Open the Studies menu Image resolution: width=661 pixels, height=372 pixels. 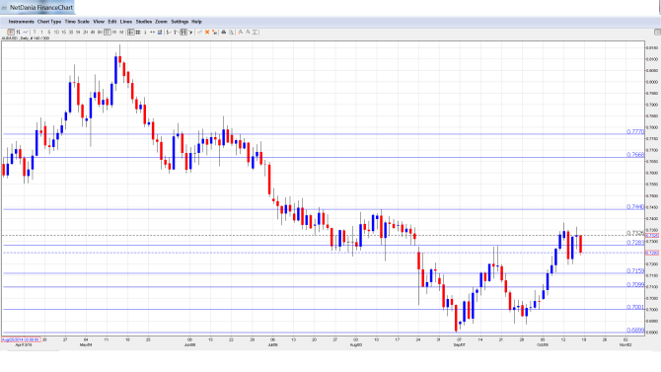(144, 22)
